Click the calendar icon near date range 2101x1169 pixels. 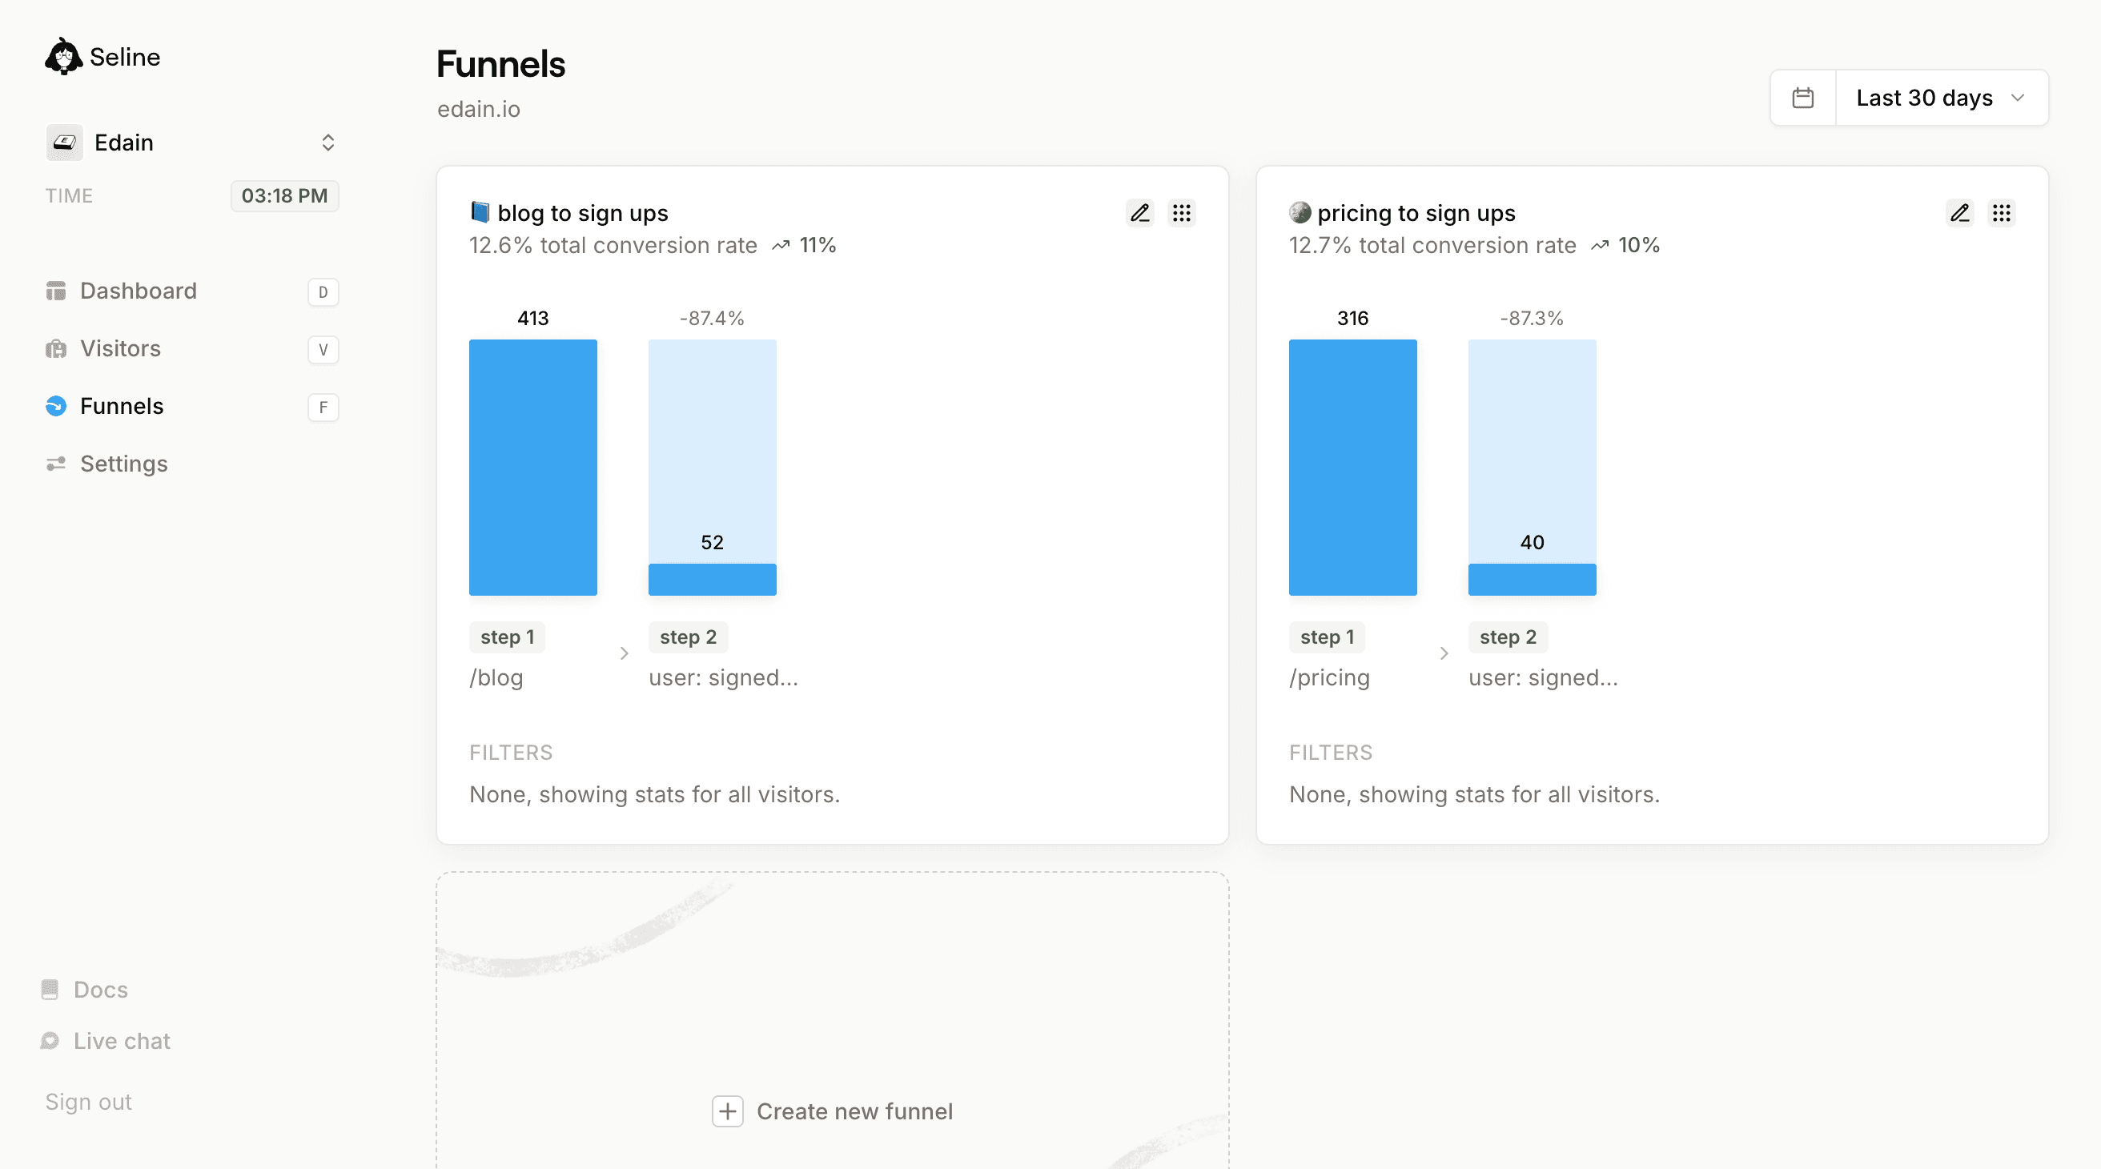click(x=1803, y=98)
